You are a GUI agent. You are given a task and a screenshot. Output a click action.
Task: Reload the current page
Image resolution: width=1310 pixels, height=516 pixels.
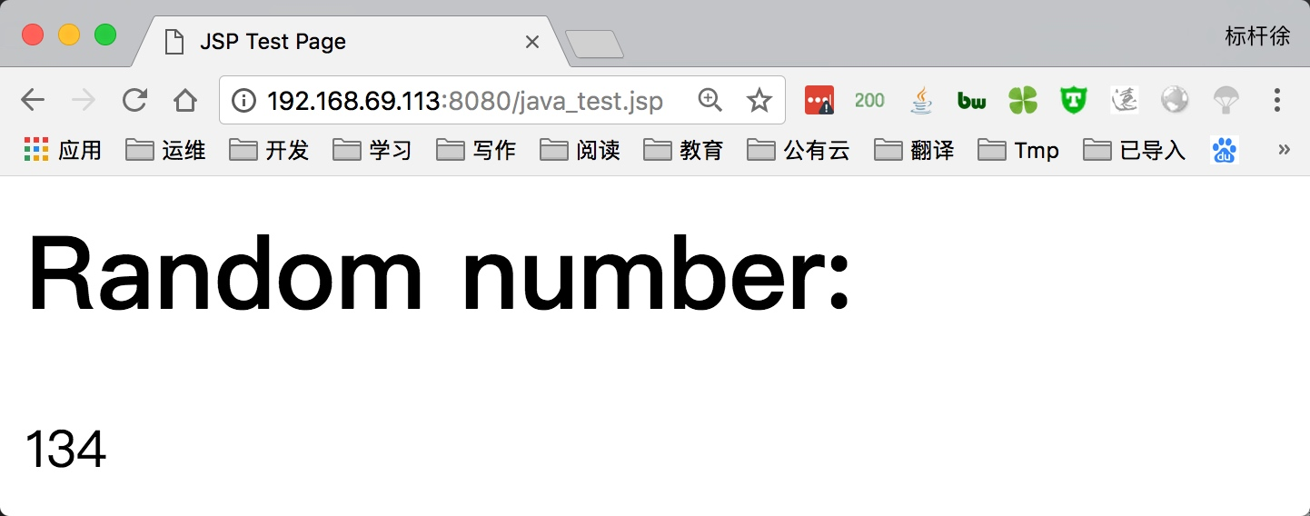(134, 100)
